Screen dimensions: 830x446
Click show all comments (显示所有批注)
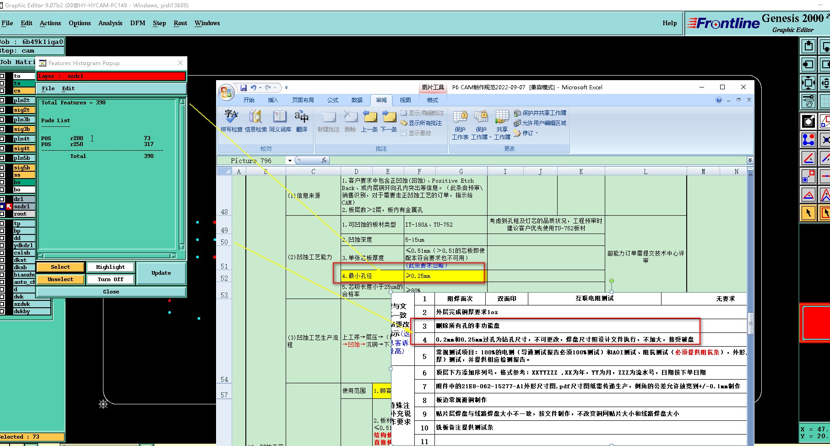(x=421, y=123)
